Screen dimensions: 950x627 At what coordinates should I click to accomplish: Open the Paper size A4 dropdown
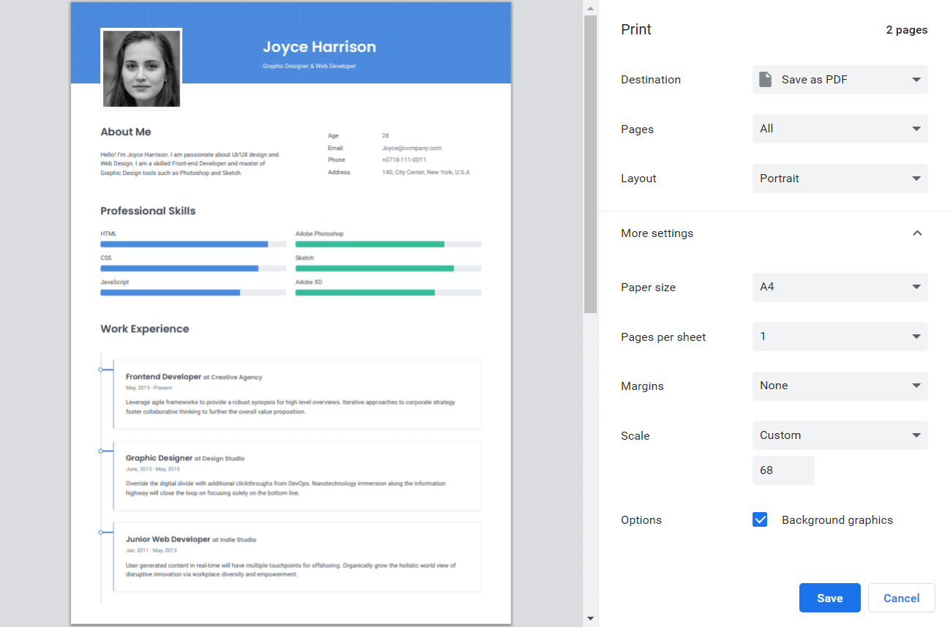840,288
